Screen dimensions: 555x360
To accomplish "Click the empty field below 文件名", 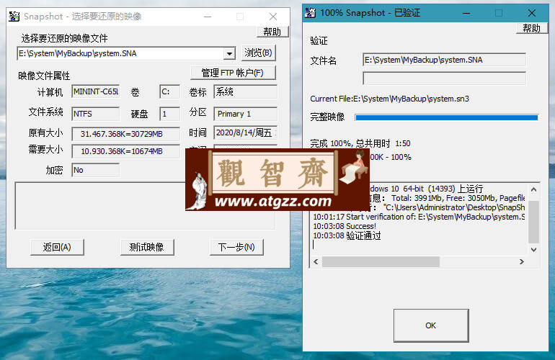I will coord(444,78).
